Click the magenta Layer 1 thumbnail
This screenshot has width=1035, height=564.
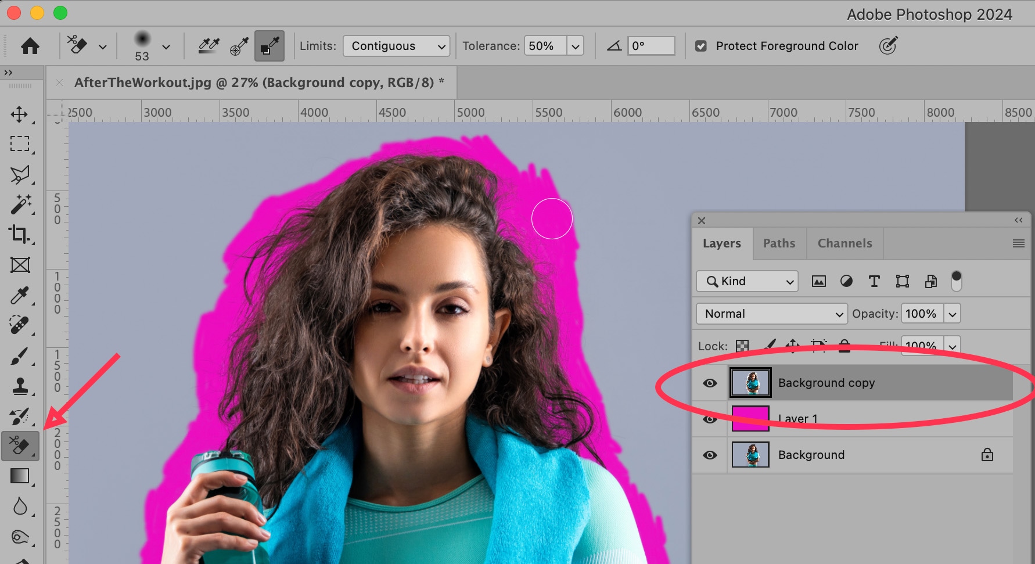tap(750, 419)
